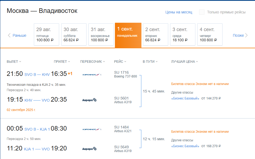
Task: Click the Aeroflot logo on flight SU 1716
Action: (92, 75)
